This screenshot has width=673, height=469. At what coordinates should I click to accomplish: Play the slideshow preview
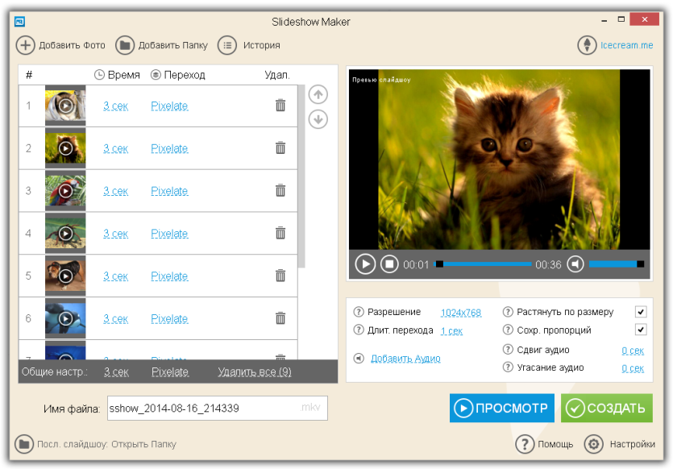[365, 264]
